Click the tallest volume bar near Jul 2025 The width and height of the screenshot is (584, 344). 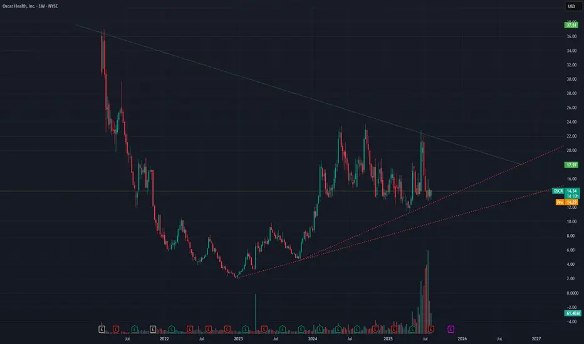tap(428, 292)
